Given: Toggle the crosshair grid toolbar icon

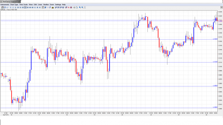Looking at the screenshot, I should pyautogui.click(x=43, y=7).
